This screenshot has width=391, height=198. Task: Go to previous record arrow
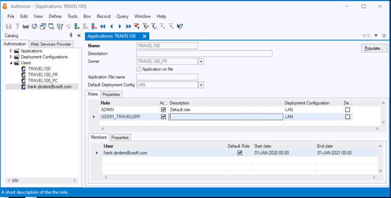pyautogui.click(x=111, y=26)
